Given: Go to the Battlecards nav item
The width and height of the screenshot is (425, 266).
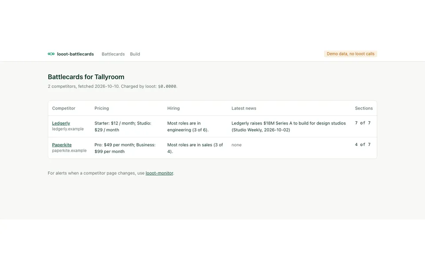Looking at the screenshot, I should tap(113, 54).
